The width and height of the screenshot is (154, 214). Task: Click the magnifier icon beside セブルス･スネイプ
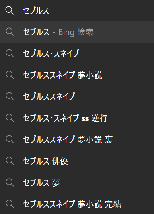click(x=10, y=53)
